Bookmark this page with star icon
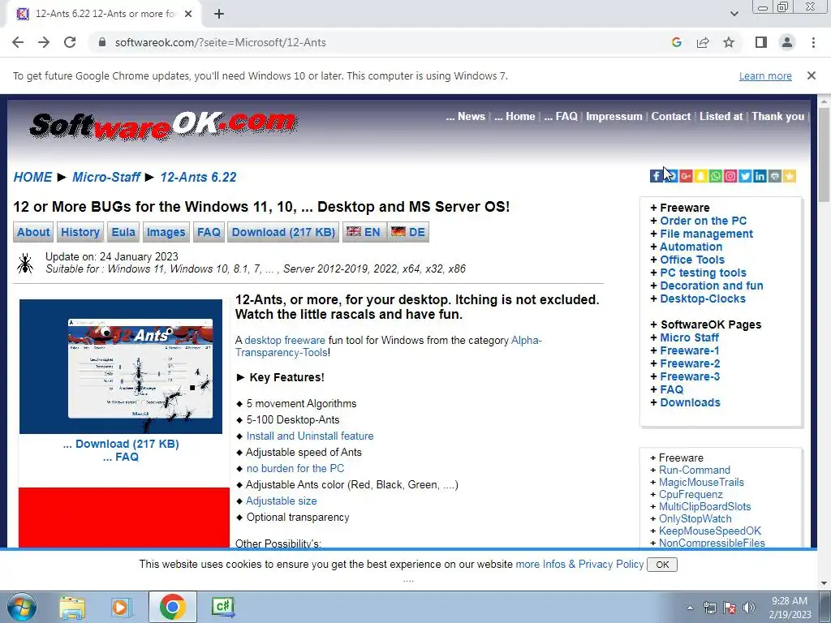This screenshot has width=831, height=623. click(x=729, y=42)
